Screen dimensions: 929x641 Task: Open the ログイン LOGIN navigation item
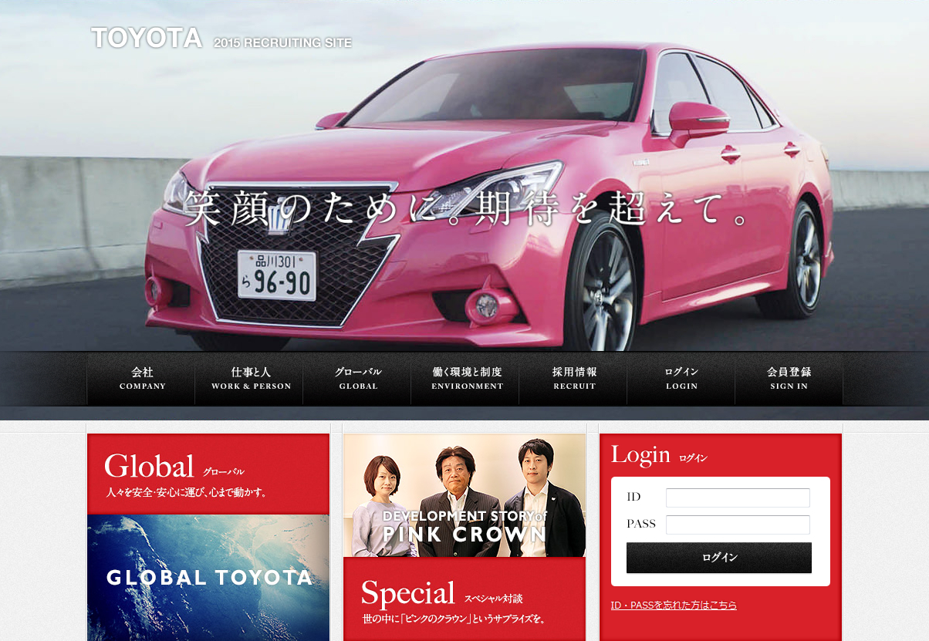click(681, 378)
